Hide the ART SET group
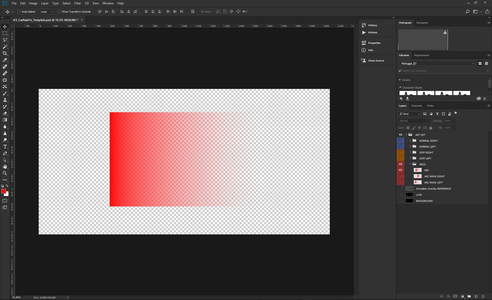Viewport: 492px width, 300px height. pyautogui.click(x=401, y=135)
